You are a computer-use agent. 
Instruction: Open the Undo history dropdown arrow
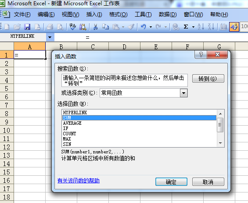pyautogui.click(x=151, y=27)
